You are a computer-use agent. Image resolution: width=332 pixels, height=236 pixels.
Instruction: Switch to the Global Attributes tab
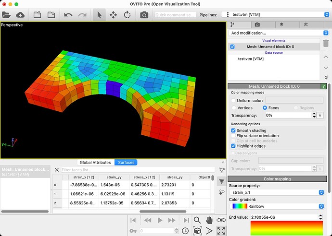click(95, 162)
